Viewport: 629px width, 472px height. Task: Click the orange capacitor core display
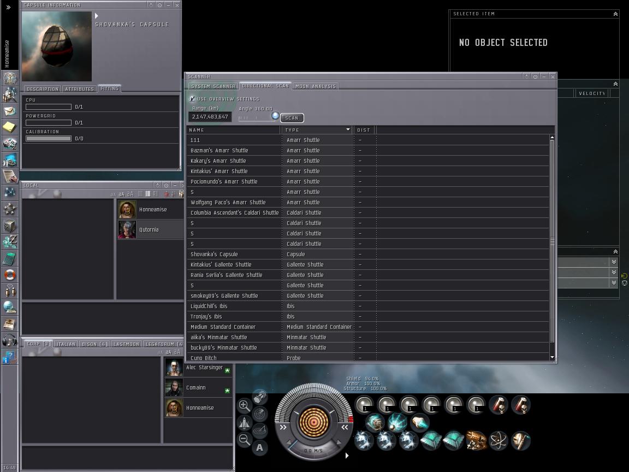[314, 421]
